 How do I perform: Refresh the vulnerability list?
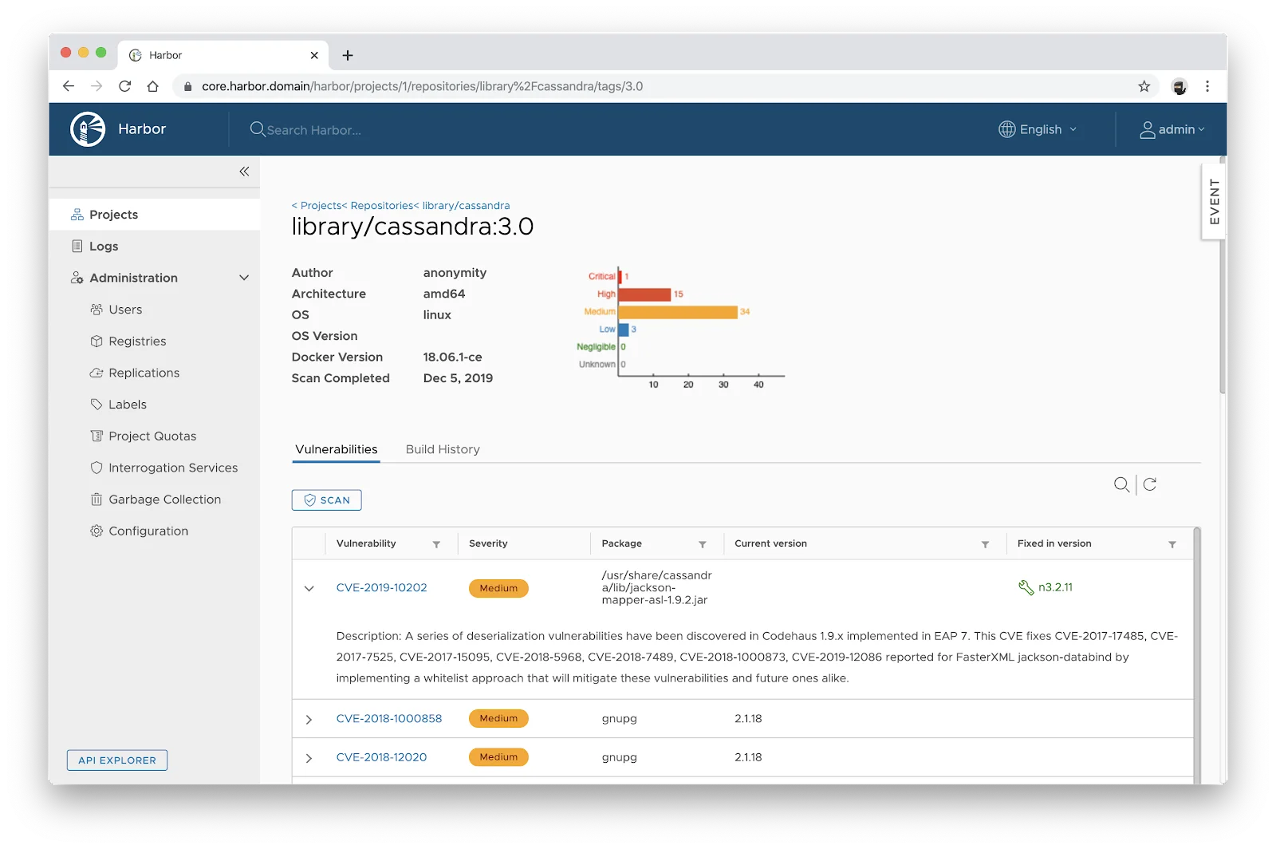[1148, 484]
